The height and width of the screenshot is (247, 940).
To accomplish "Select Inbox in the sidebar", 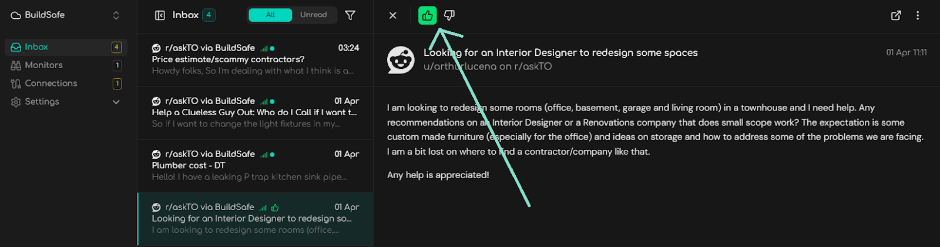I will tap(36, 47).
